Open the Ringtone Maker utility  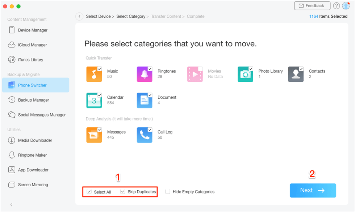coord(33,155)
